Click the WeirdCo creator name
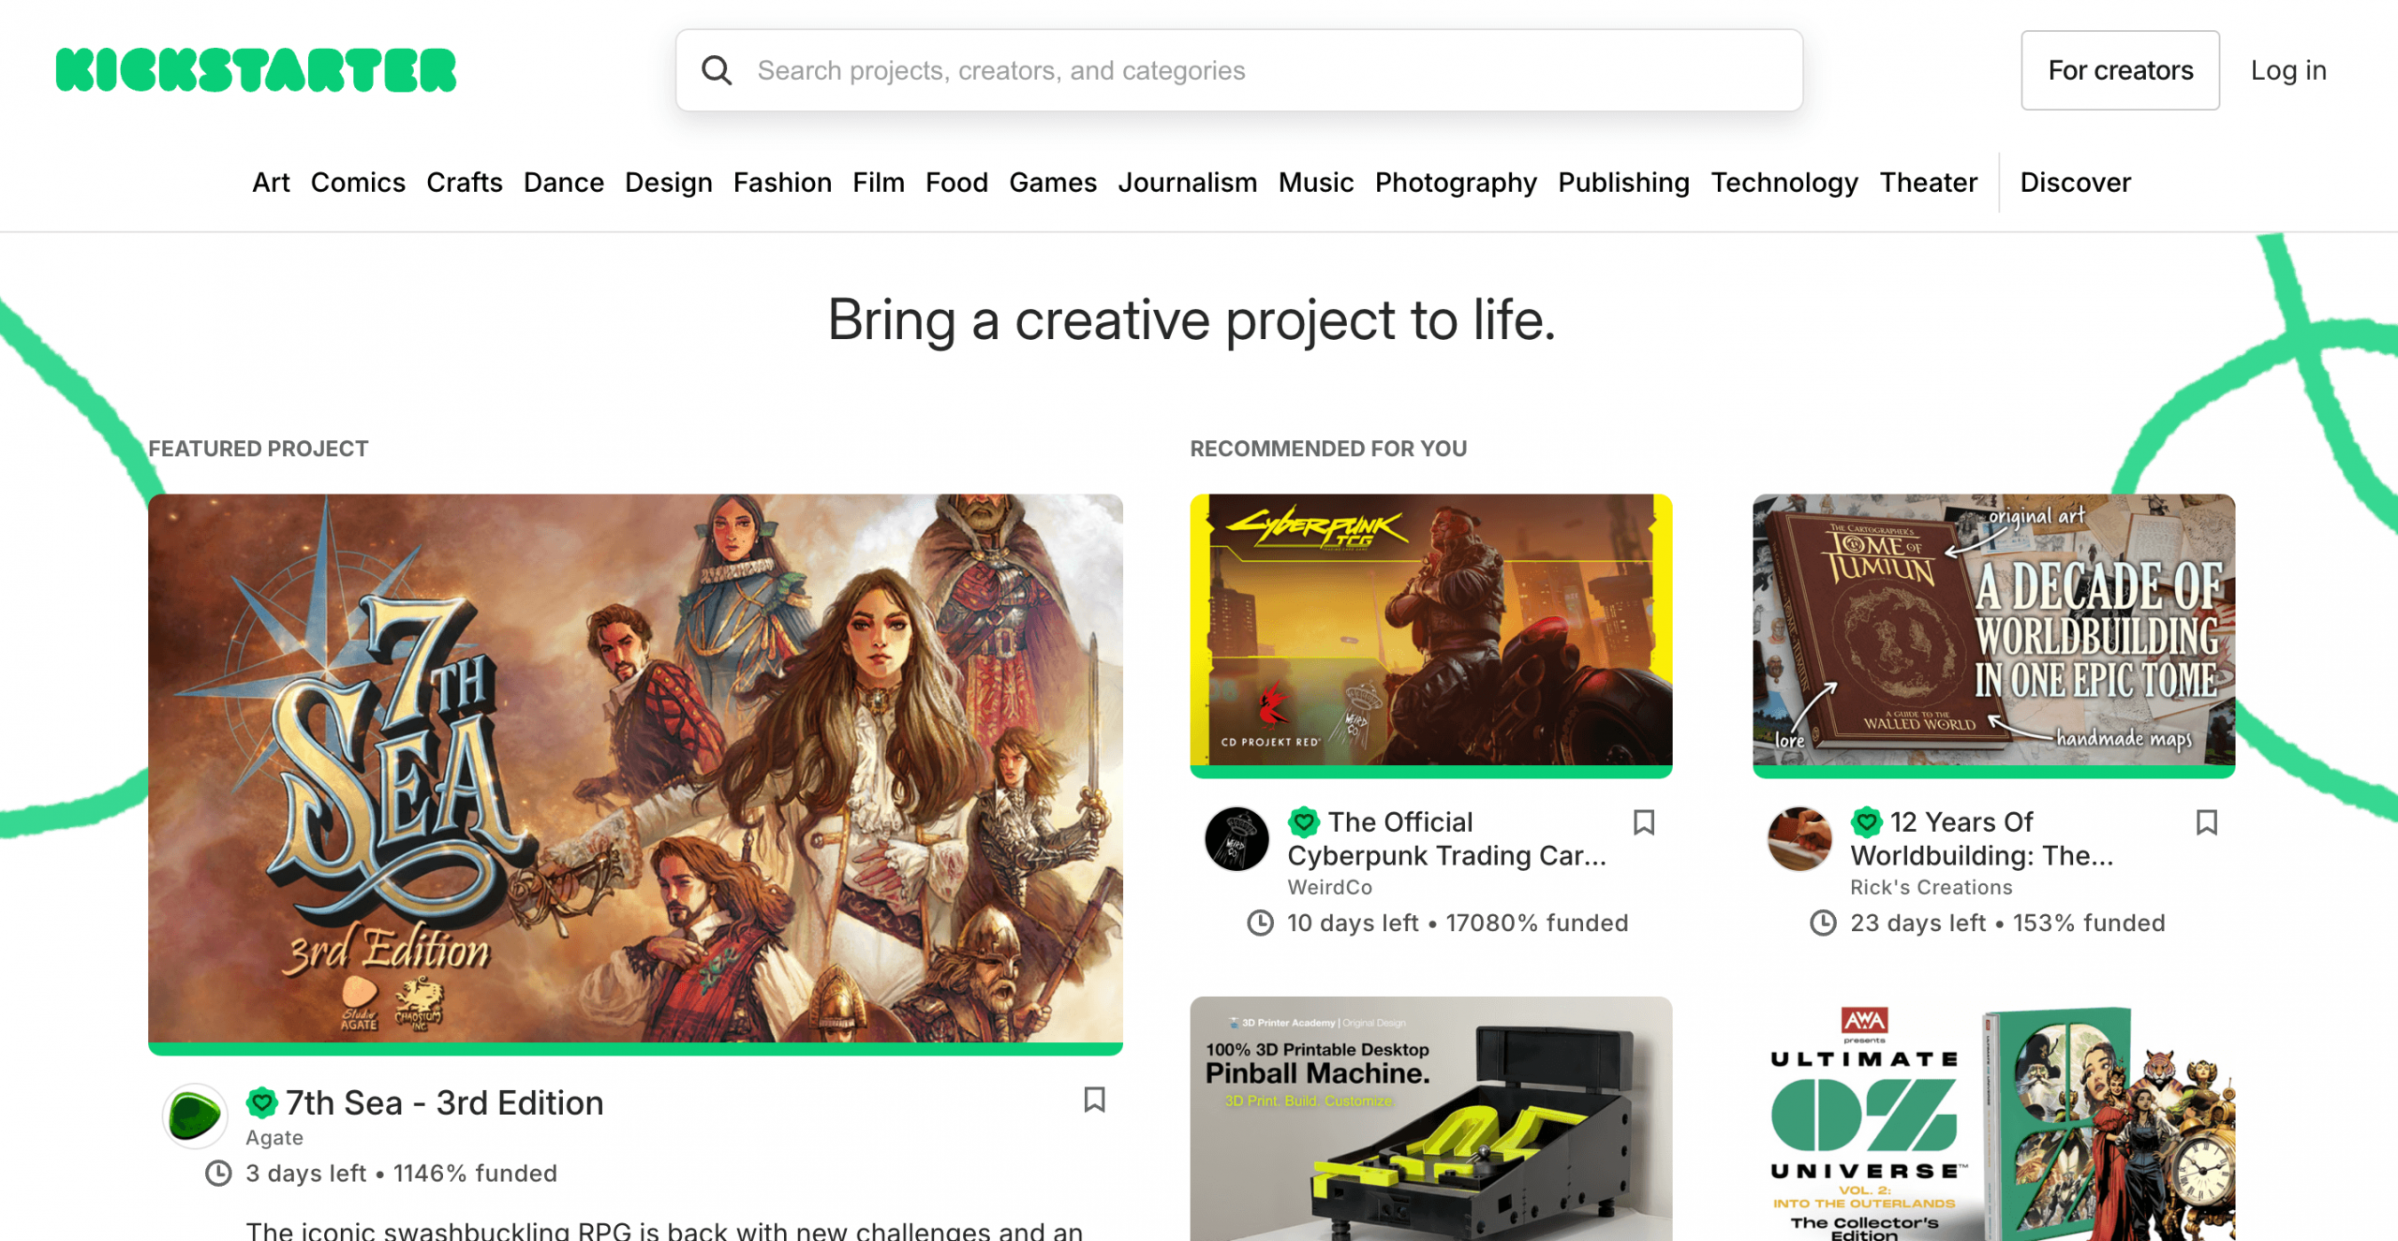Image resolution: width=2398 pixels, height=1241 pixels. coord(1330,887)
